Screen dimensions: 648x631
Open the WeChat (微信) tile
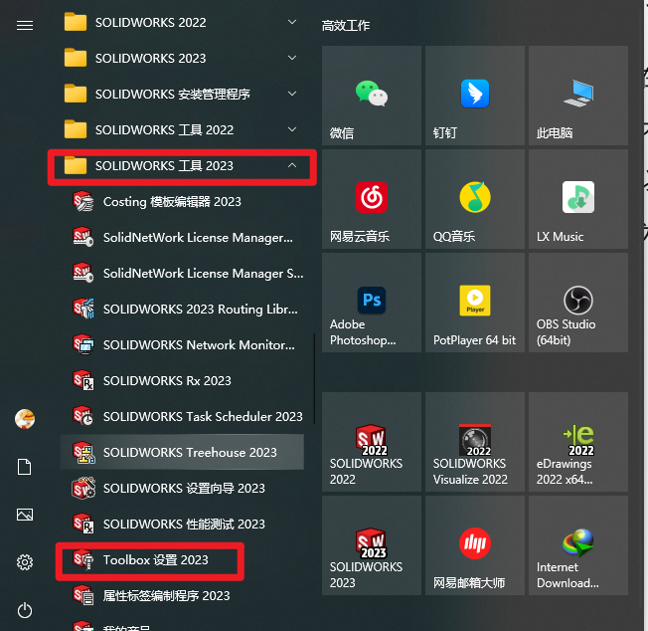tap(371, 96)
